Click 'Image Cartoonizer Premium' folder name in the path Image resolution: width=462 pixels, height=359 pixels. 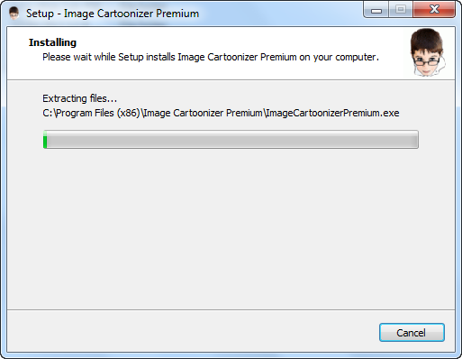point(203,113)
